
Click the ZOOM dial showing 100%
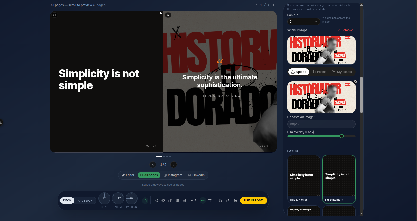(x=118, y=198)
